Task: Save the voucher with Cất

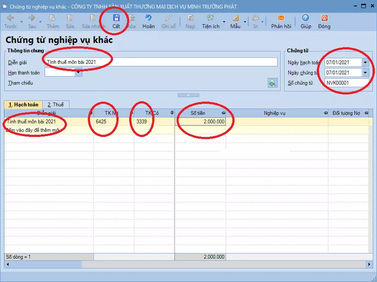Action: pos(116,21)
